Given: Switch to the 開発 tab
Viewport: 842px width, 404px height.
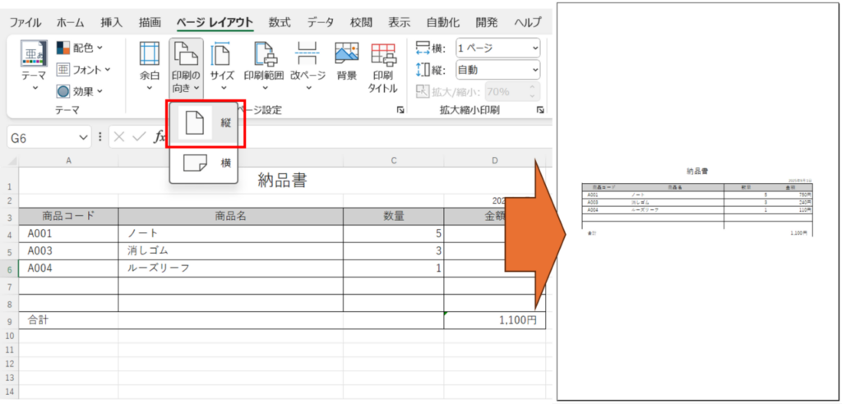Looking at the screenshot, I should click(x=487, y=22).
